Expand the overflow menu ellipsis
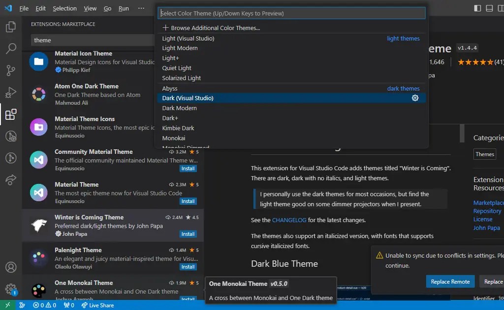 point(141,8)
